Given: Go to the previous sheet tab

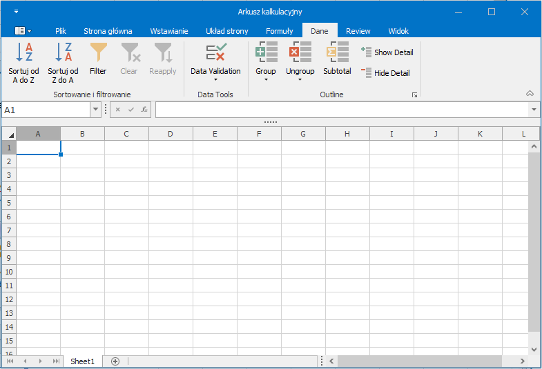Looking at the screenshot, I should coord(26,361).
